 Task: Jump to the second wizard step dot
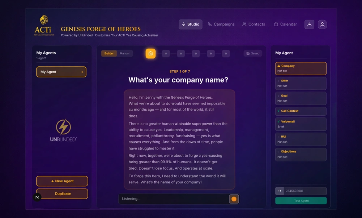(166, 54)
